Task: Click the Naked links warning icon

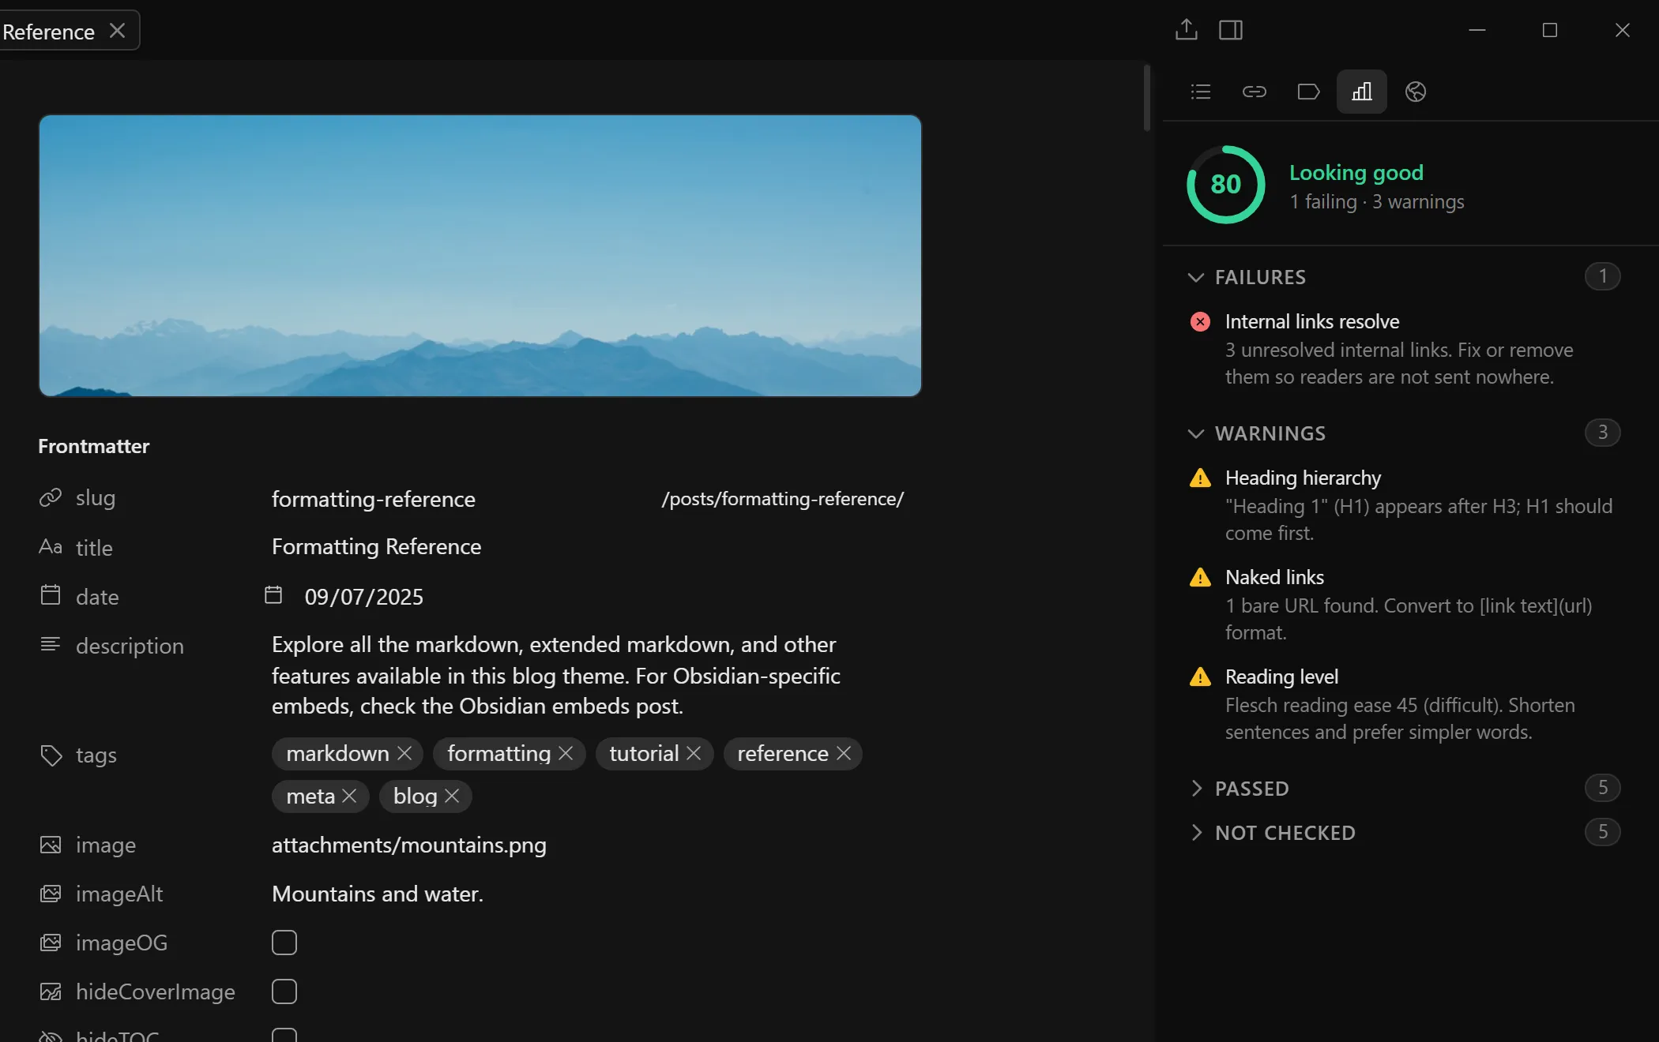Action: 1200,578
